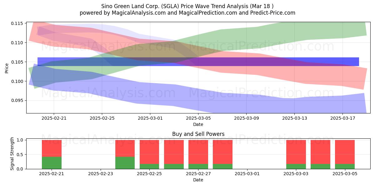Click the 2025-02-23 date tick label
Viewport: 375px width, 187px height.
[101, 174]
